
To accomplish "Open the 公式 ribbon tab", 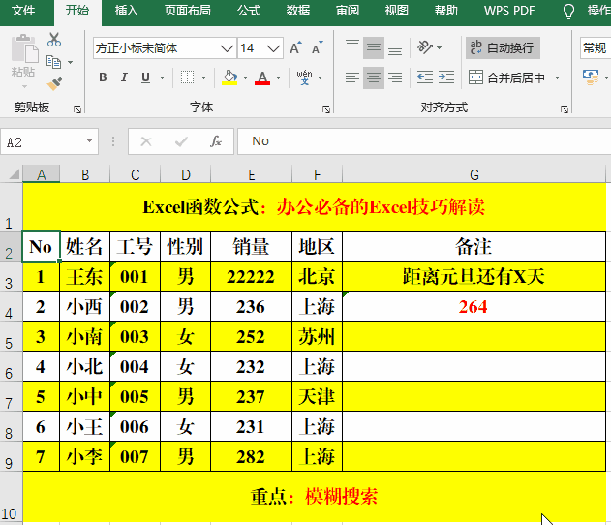I will 248,11.
